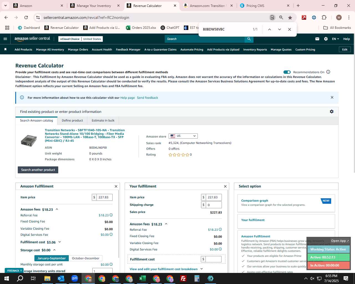Click Amazon Fulfillment item price field
The height and width of the screenshot is (284, 355).
104,197
